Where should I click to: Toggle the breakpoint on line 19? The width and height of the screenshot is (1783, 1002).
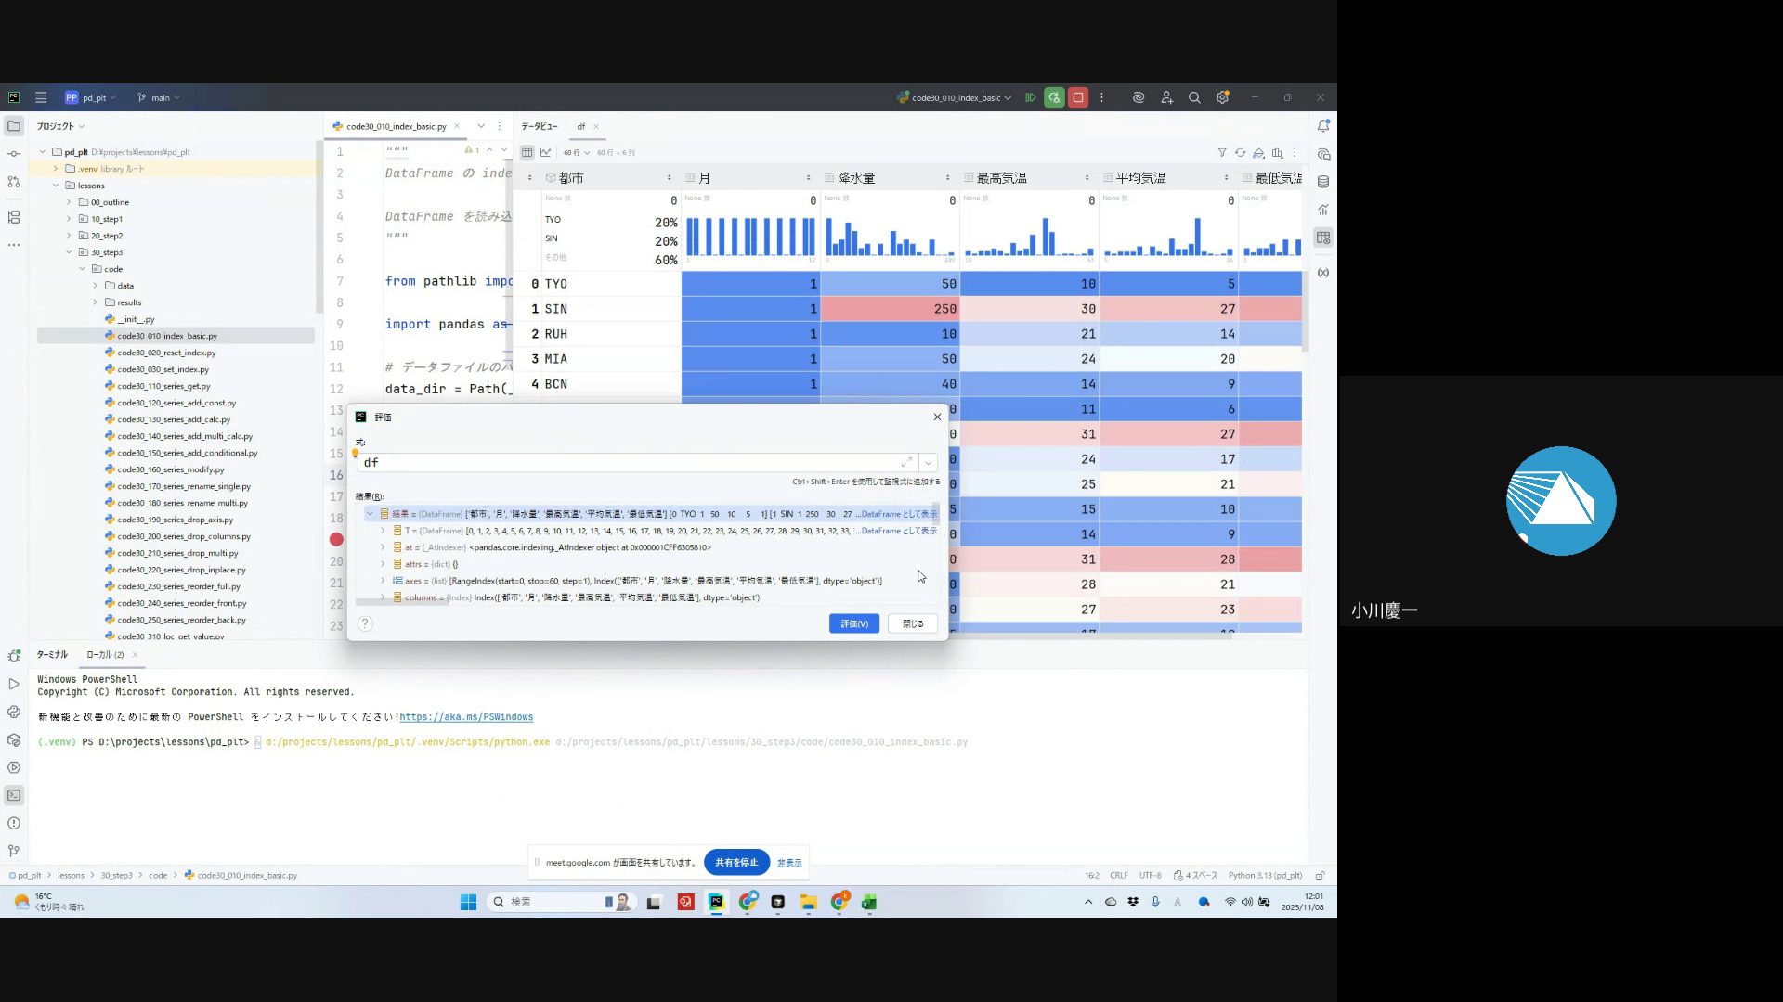[336, 539]
